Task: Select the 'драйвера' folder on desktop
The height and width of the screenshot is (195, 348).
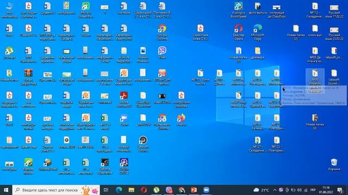Action: (258, 53)
